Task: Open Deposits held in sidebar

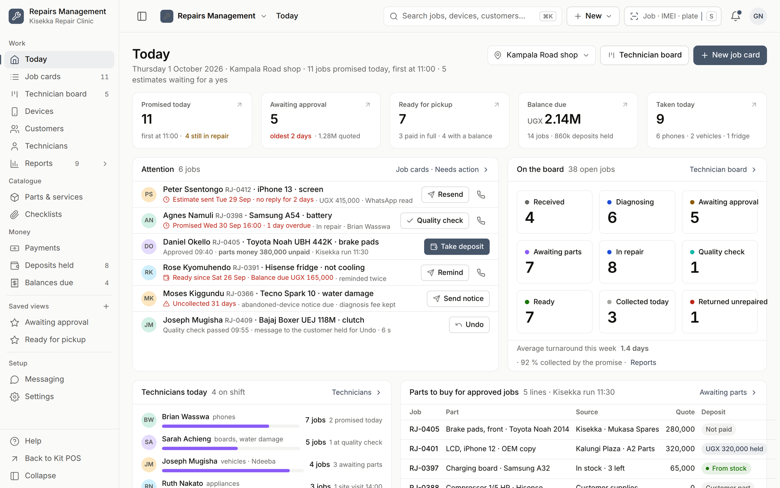Action: pos(59,266)
